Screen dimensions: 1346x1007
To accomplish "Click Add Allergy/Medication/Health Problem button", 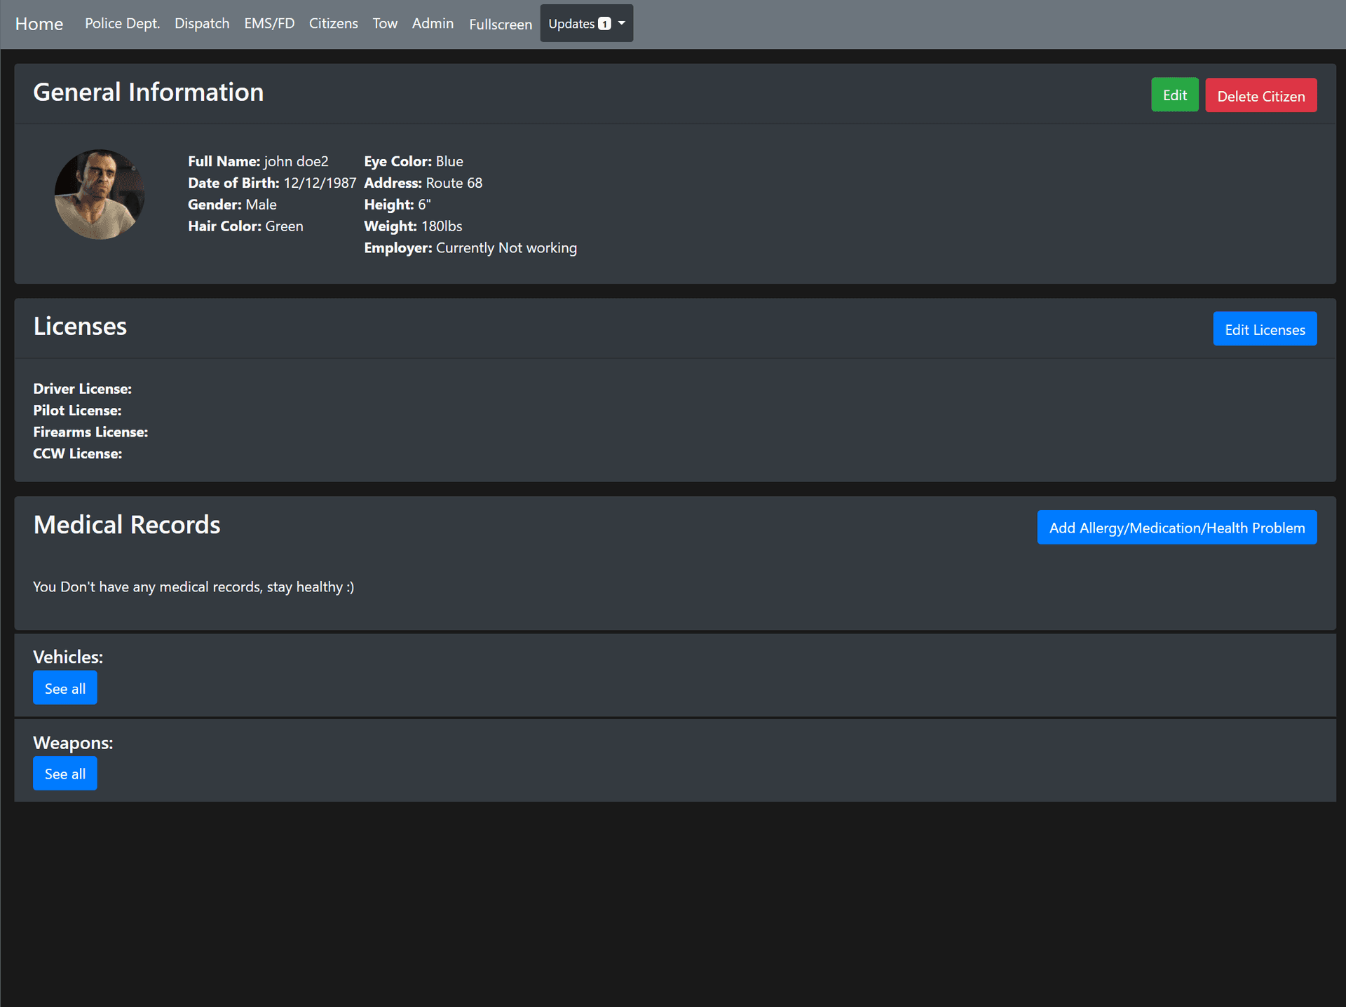I will (x=1176, y=527).
